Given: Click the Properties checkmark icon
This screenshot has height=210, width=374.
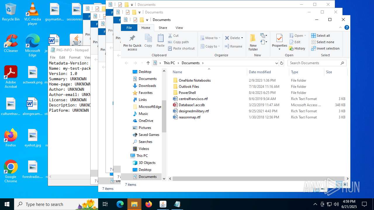Looking at the screenshot, I should pos(279,38).
